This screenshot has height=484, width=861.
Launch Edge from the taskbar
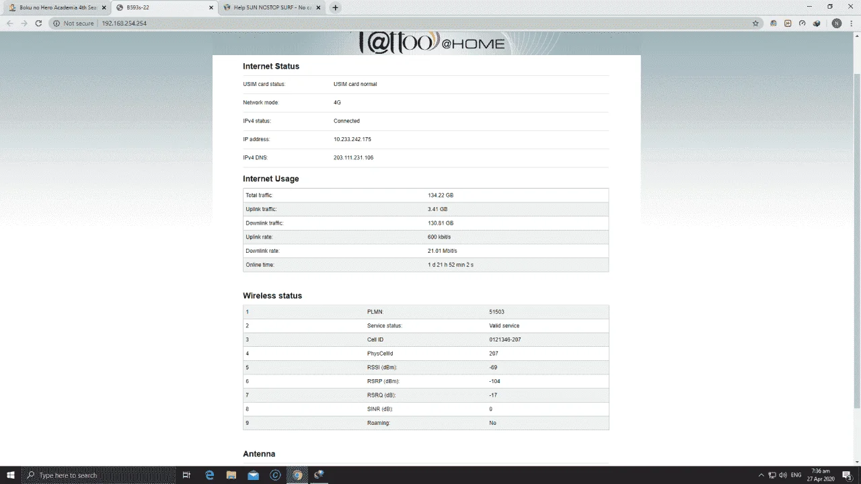point(209,475)
